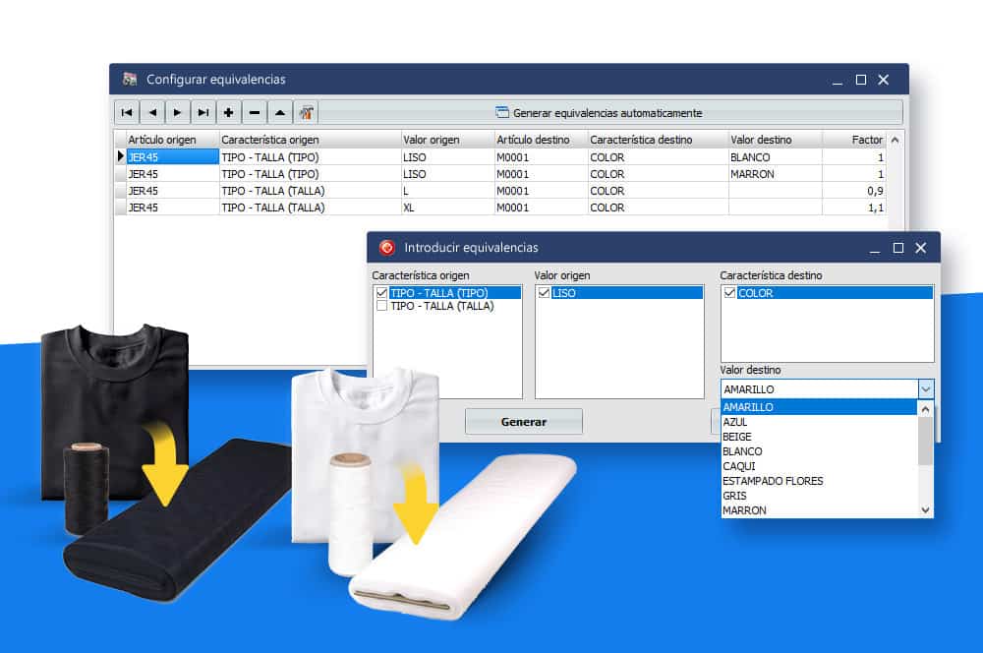Click the next record arrow
Viewport: 983px width, 653px height.
178,113
